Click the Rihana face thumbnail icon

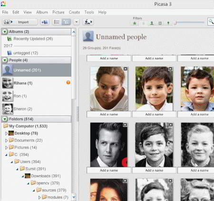pos(8,83)
